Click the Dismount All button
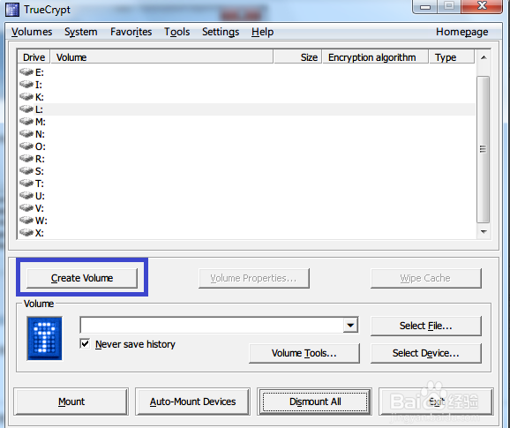 coord(315,402)
